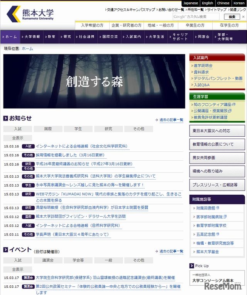Click the Kumamoto University logo
Viewport: 247px width, 295px height.
(x=30, y=14)
